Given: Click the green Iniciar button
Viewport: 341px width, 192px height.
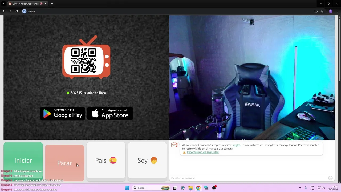Looking at the screenshot, I should [23, 160].
